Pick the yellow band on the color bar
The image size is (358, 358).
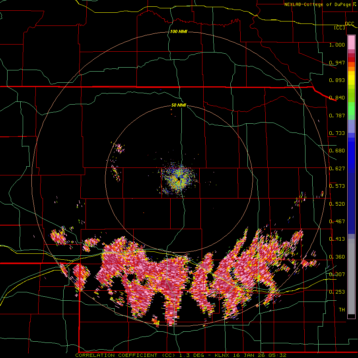[351, 78]
